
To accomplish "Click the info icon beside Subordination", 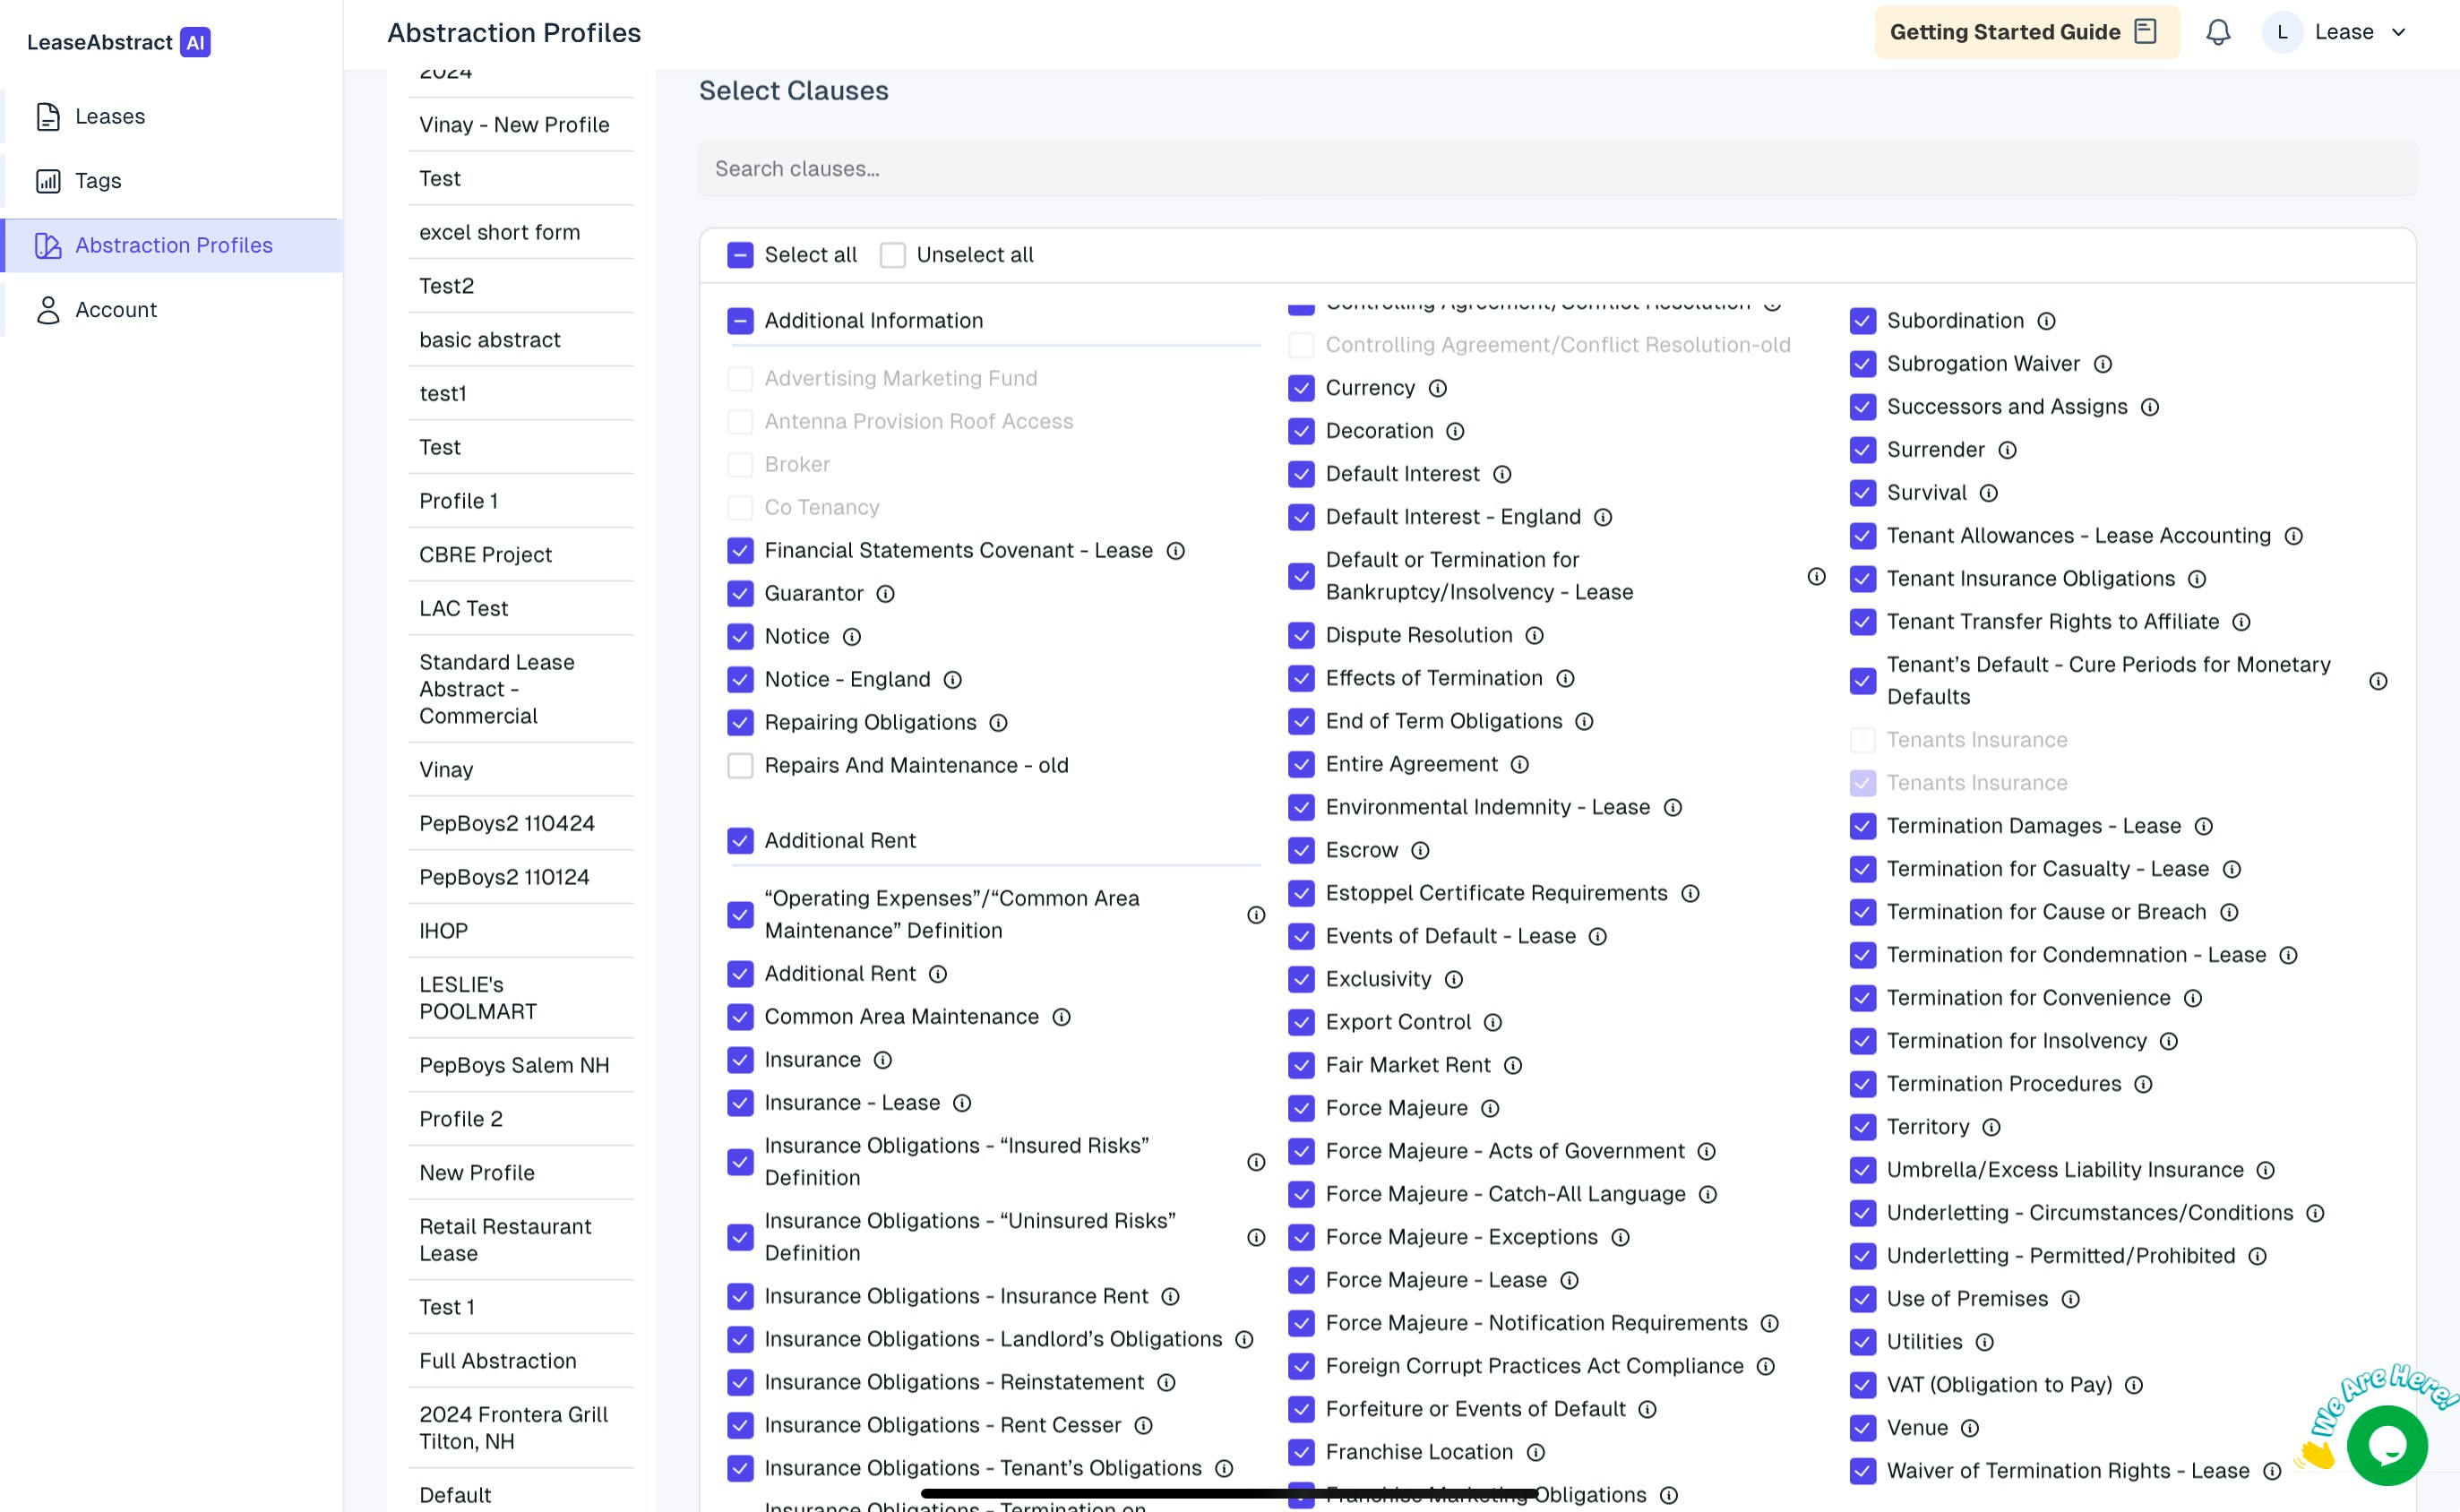I will pos(2046,321).
